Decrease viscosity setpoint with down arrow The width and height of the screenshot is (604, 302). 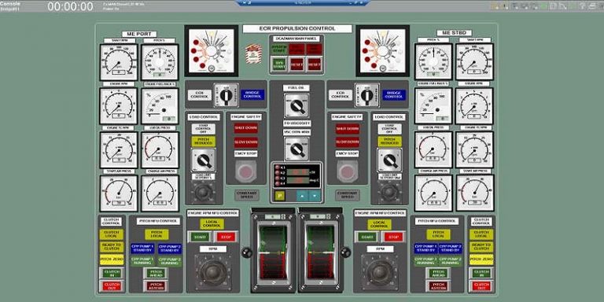315,196
